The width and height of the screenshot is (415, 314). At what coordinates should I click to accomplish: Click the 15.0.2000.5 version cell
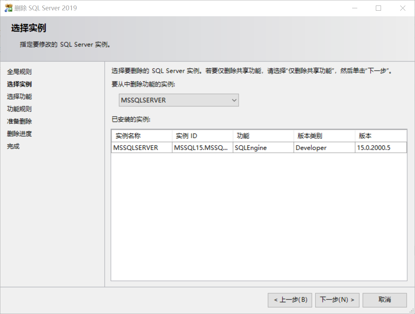(381, 148)
